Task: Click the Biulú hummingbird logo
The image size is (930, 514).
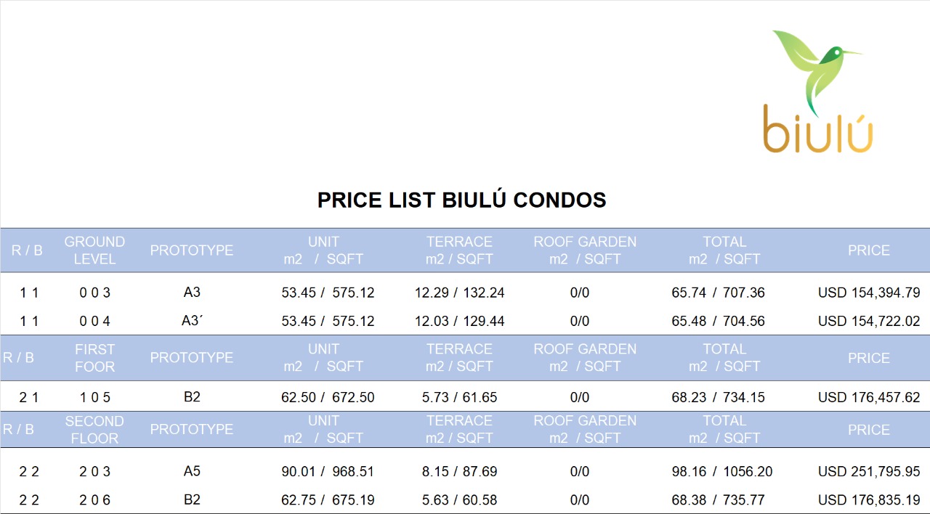Action: (818, 91)
